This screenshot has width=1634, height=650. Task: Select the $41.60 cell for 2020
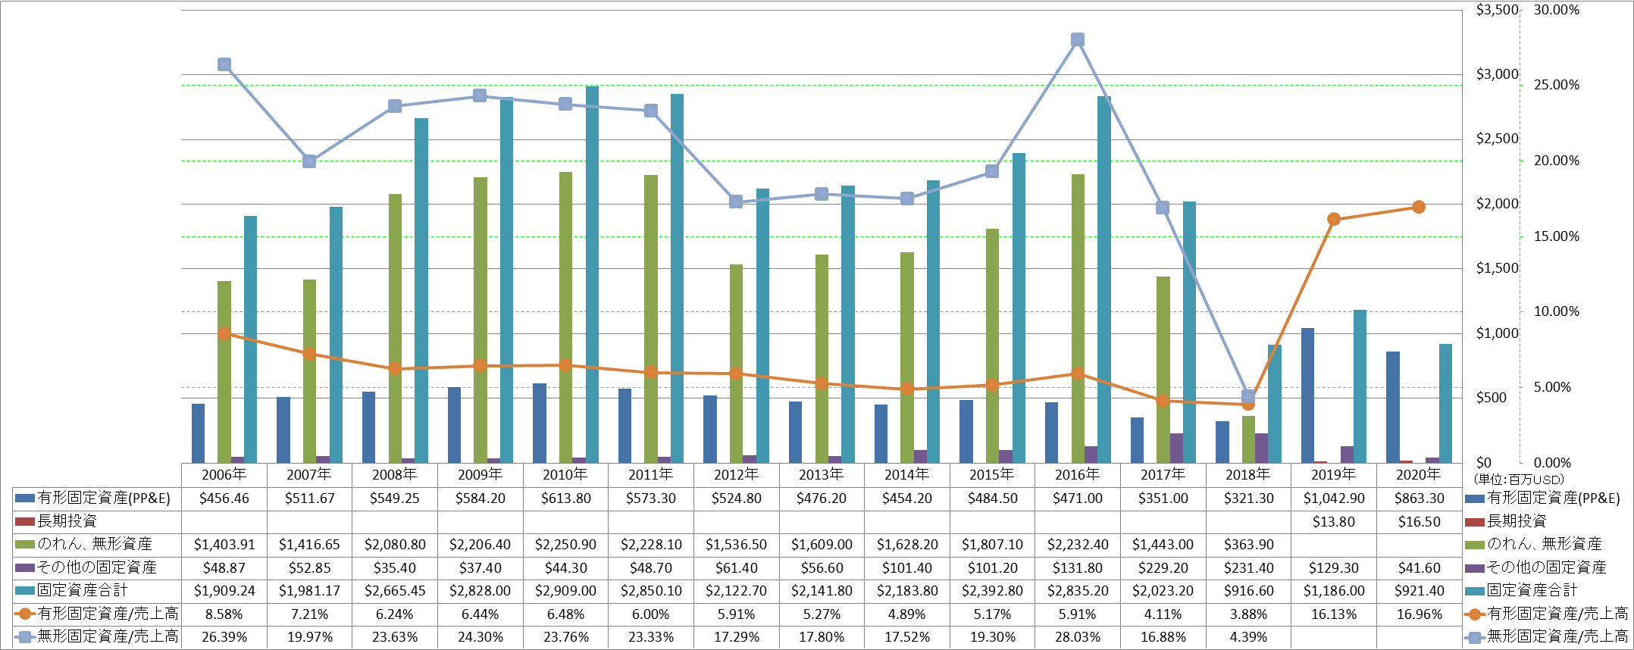tap(1419, 568)
